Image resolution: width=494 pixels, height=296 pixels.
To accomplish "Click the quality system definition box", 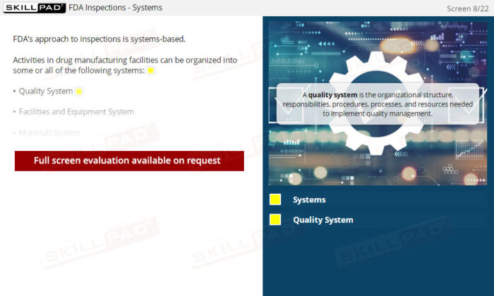I will [378, 104].
